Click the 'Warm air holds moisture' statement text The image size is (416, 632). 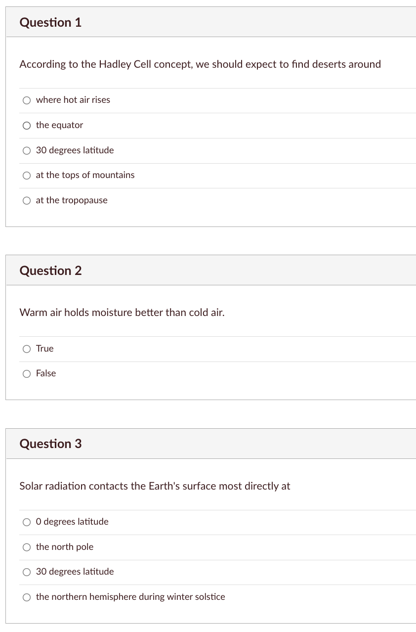tap(122, 313)
